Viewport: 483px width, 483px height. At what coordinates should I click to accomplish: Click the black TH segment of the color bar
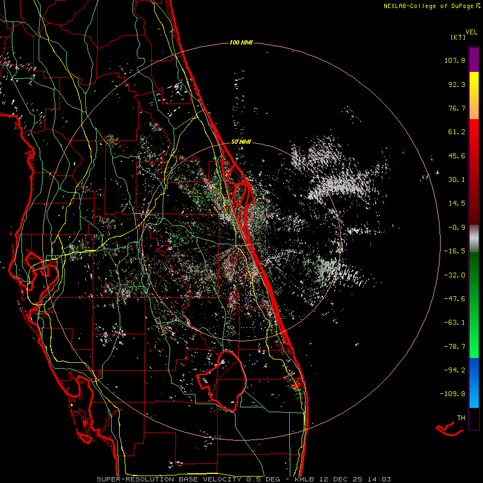coord(474,419)
